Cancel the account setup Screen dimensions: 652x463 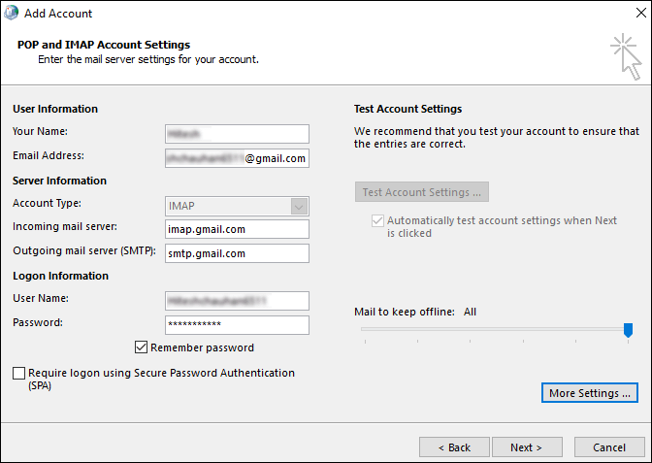point(609,447)
